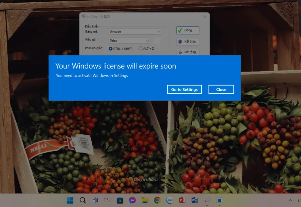Image resolution: width=301 pixels, height=207 pixels.
Task: Select CTRL + SHIFT switch key option
Action: point(120,48)
